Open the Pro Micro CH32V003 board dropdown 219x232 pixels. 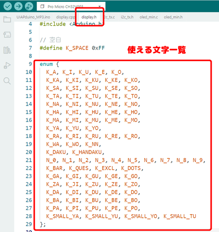point(71,6)
